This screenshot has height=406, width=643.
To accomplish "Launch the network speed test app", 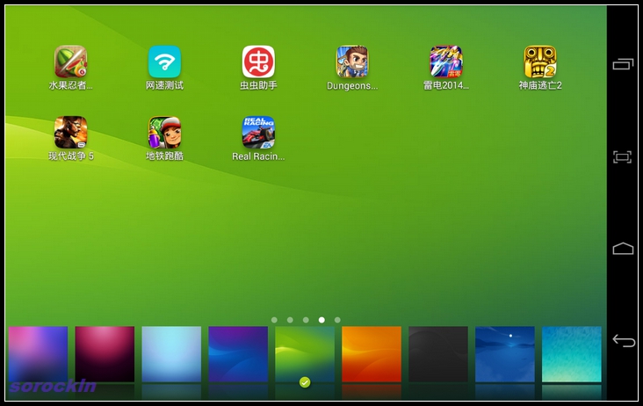I will [164, 62].
